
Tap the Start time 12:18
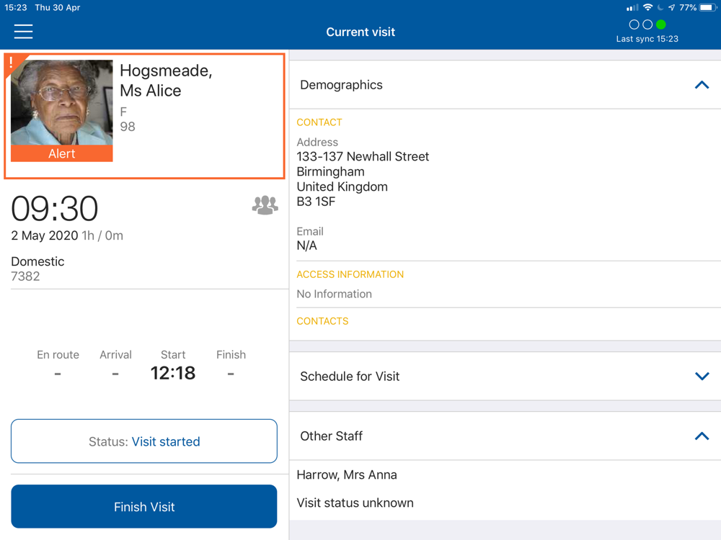[x=173, y=373]
